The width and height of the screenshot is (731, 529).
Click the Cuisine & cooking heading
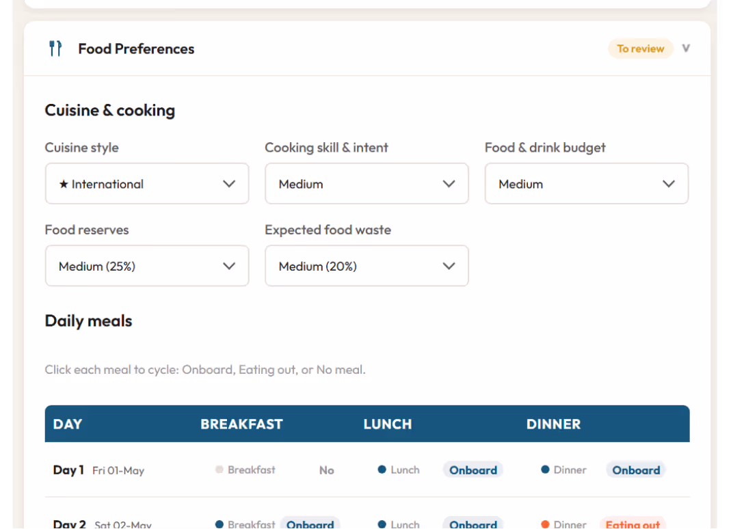[x=110, y=111]
